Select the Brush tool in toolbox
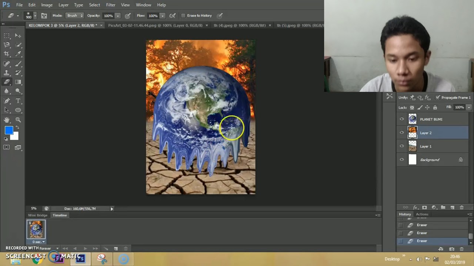The height and width of the screenshot is (266, 474). pyautogui.click(x=18, y=64)
